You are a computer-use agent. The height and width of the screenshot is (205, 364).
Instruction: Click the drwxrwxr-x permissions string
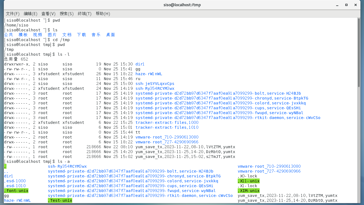pyautogui.click(x=16, y=64)
